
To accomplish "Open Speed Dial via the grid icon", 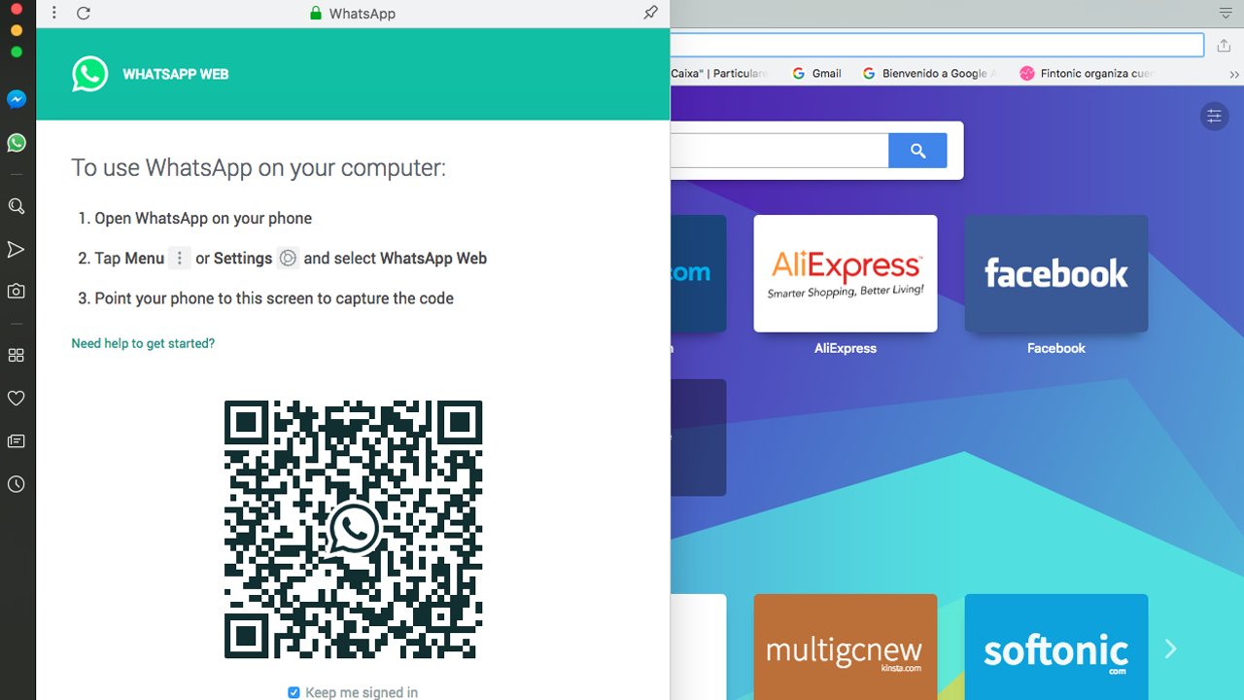I will click(16, 355).
